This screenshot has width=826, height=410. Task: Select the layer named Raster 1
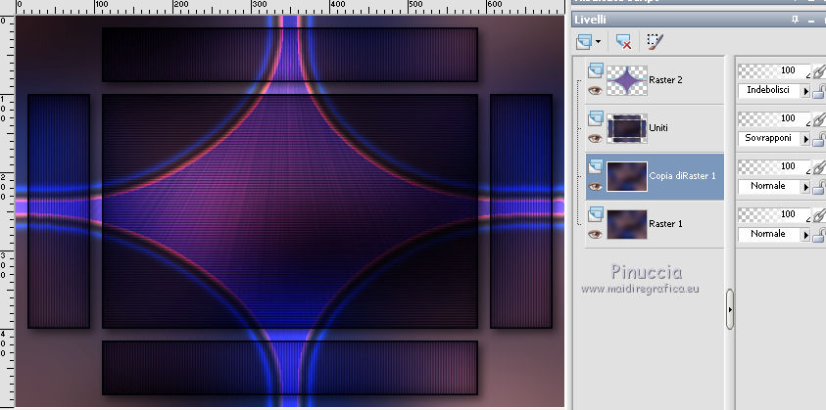pyautogui.click(x=666, y=224)
